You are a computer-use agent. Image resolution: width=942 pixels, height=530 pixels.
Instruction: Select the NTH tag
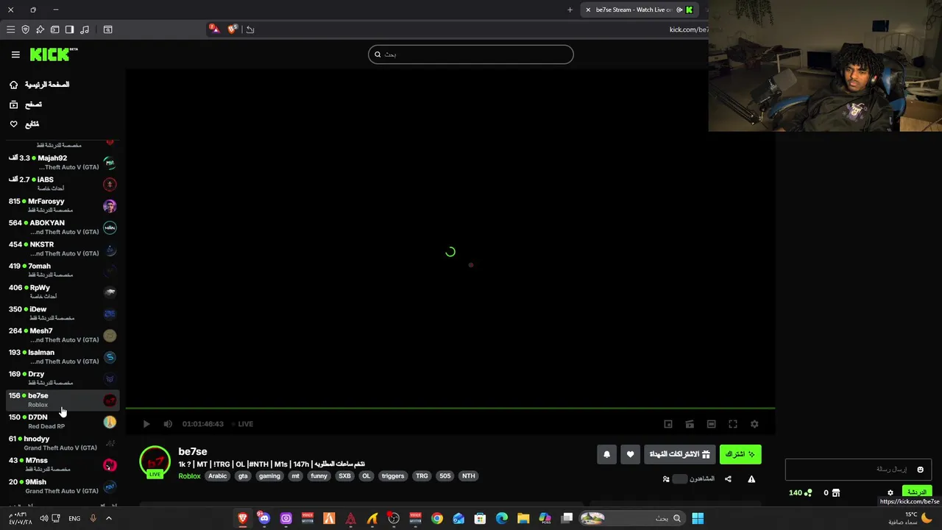pos(468,476)
